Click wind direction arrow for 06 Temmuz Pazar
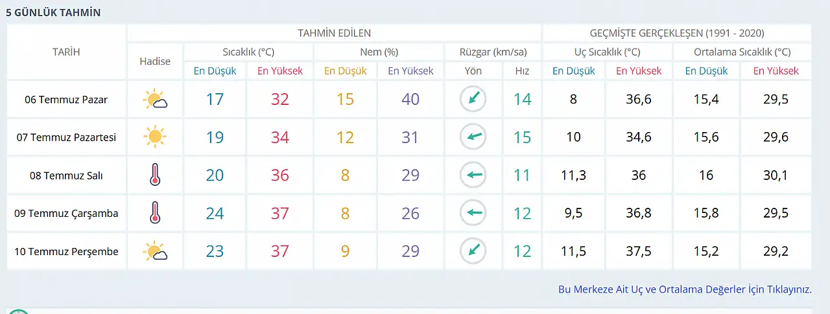Screen dimensions: 830x314 (x=473, y=99)
